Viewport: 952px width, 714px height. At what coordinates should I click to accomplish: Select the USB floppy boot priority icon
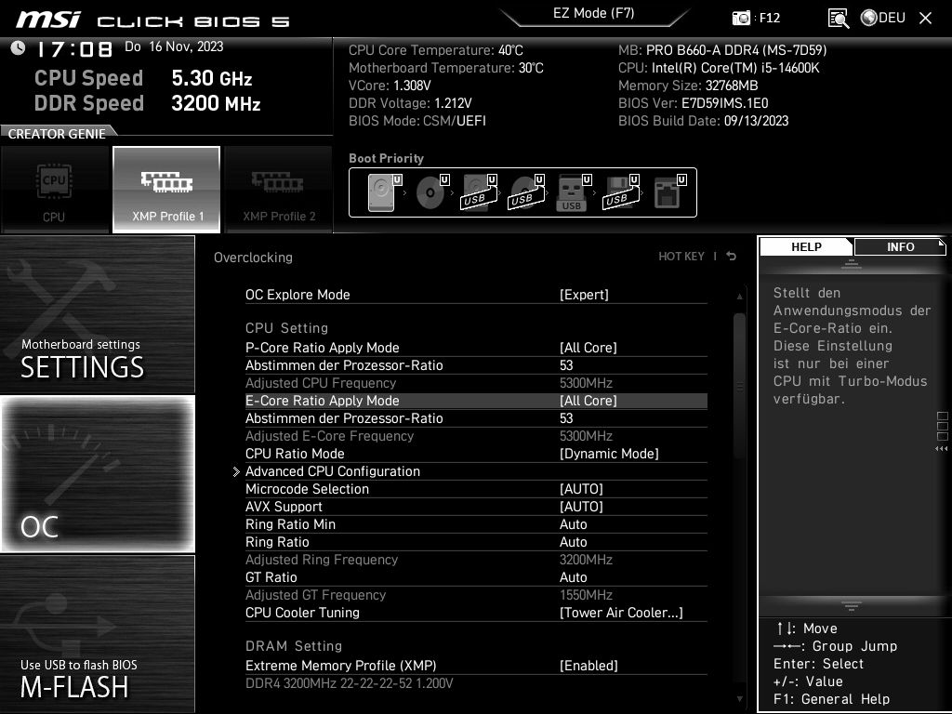[x=620, y=192]
